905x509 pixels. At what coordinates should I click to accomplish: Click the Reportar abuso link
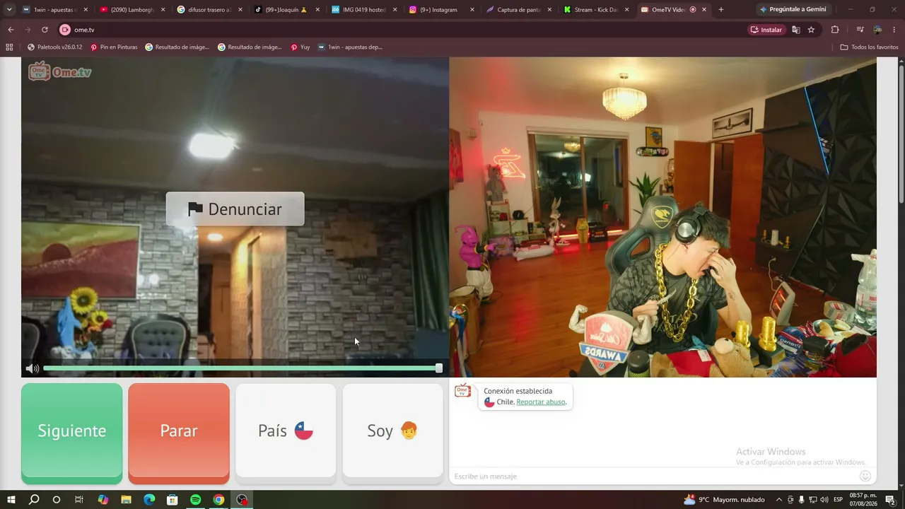tap(541, 402)
